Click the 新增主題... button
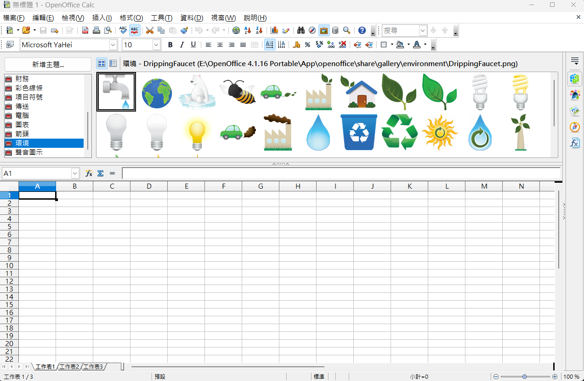584x381 pixels. click(48, 64)
